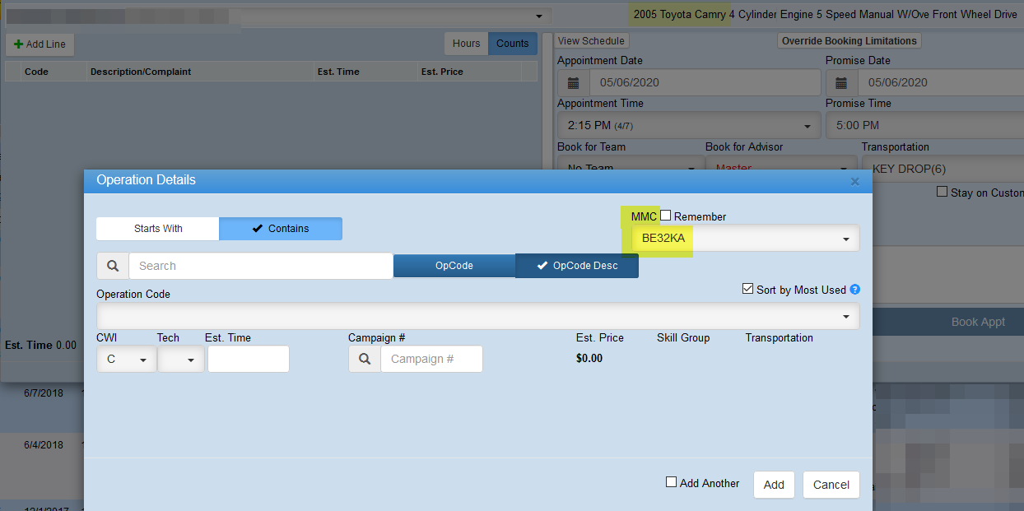1024x511 pixels.
Task: Open the CWI dropdown set to C
Action: pyautogui.click(x=126, y=360)
